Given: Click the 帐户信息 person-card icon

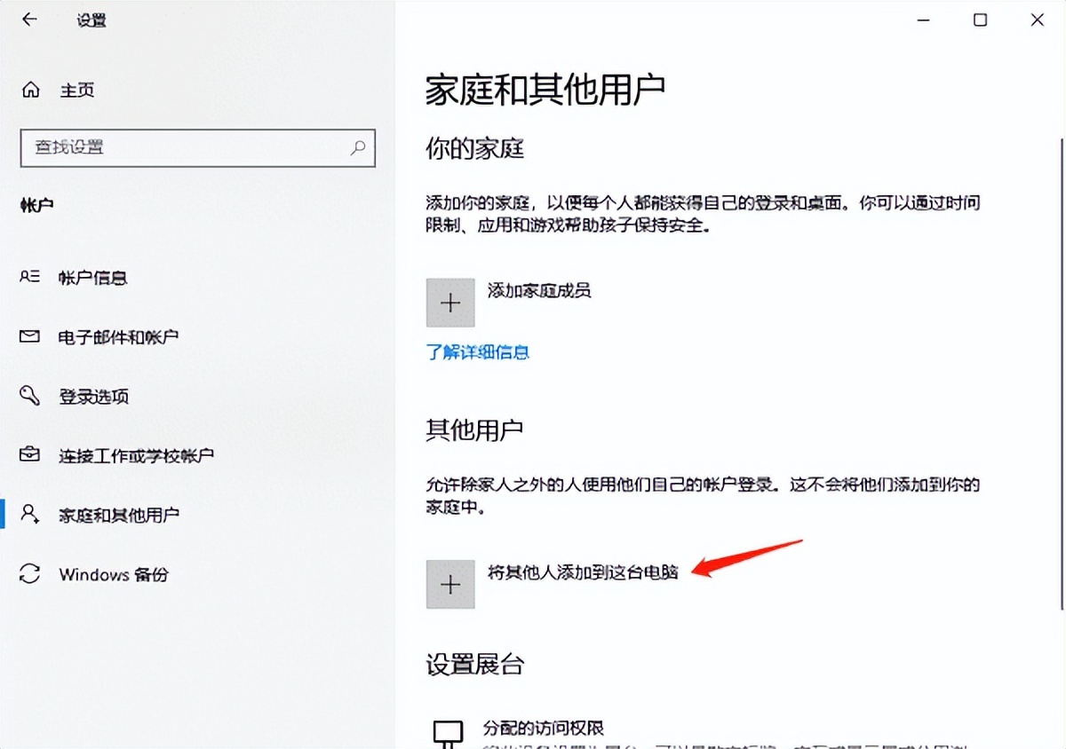Looking at the screenshot, I should tap(30, 277).
